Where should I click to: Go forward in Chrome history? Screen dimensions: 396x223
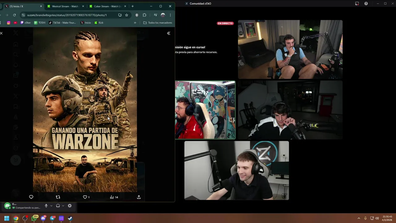(7, 15)
